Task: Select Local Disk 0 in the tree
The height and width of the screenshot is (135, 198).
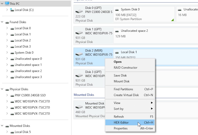Action: pos(23,28)
